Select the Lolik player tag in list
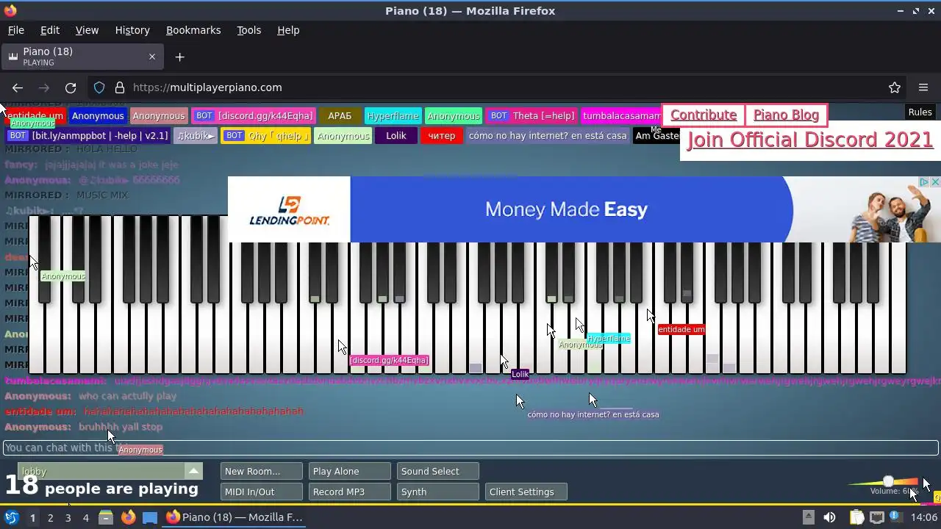The image size is (941, 529). click(396, 136)
